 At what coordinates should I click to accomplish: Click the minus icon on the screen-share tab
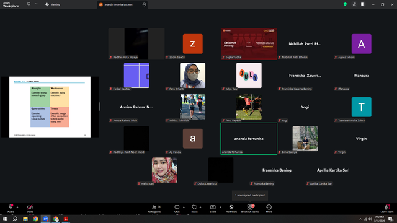tap(145, 4)
